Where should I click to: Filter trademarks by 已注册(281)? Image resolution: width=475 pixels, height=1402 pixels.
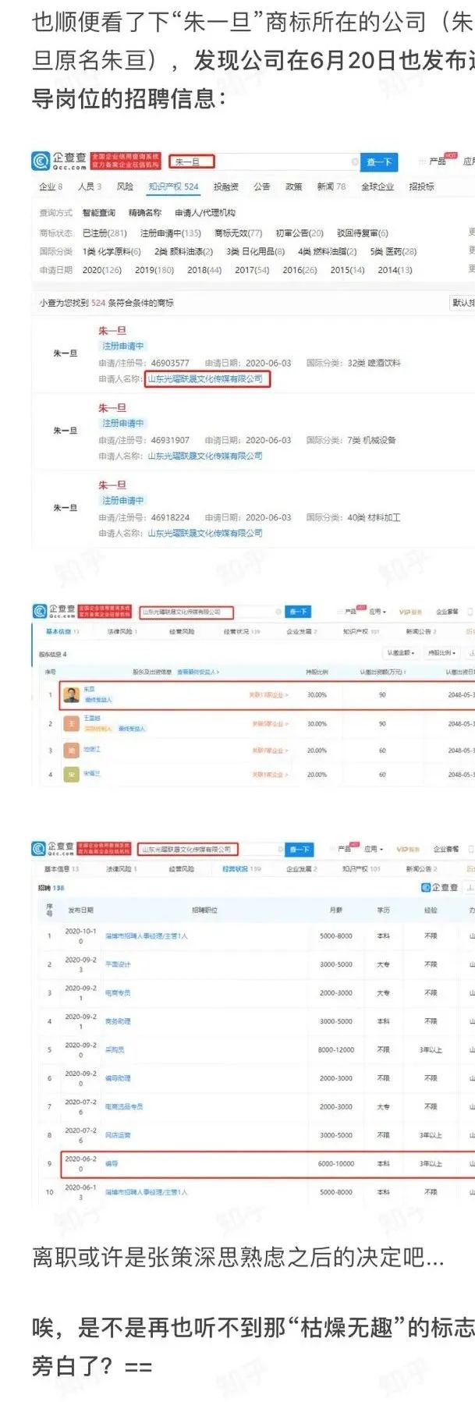105,233
